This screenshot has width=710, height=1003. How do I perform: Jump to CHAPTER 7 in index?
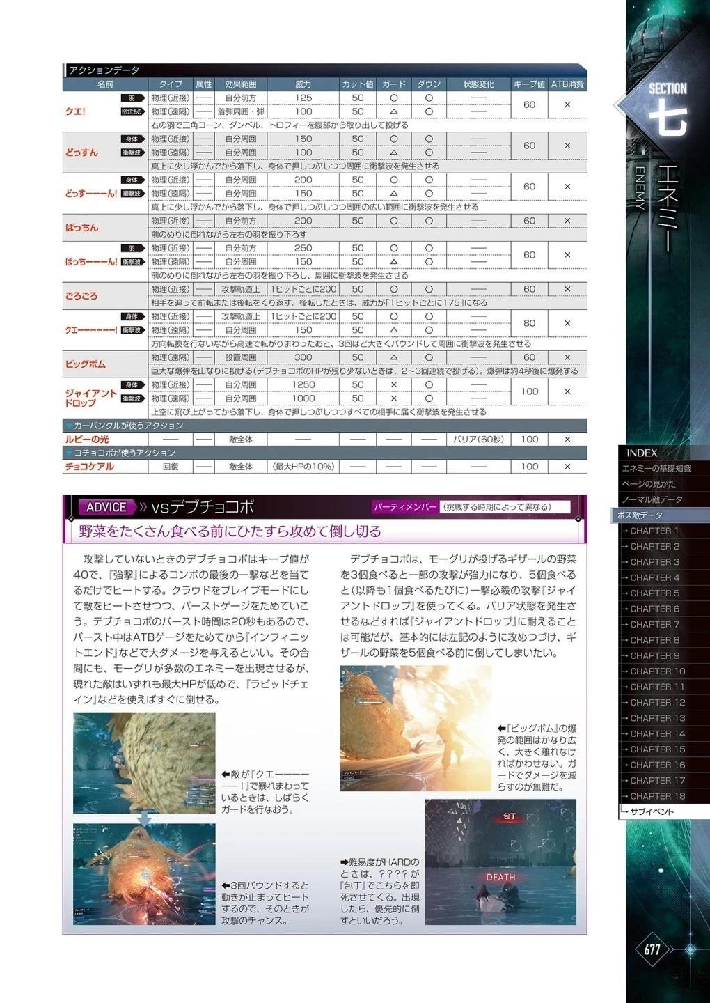654,625
